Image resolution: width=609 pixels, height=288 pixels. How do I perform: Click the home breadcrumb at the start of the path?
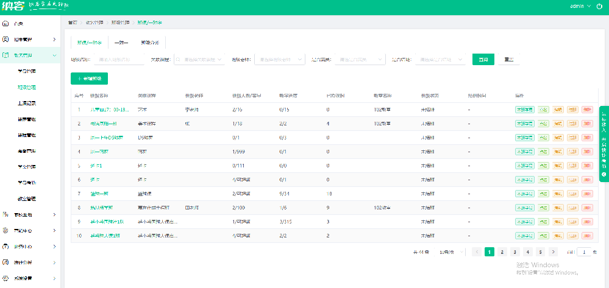click(73, 23)
